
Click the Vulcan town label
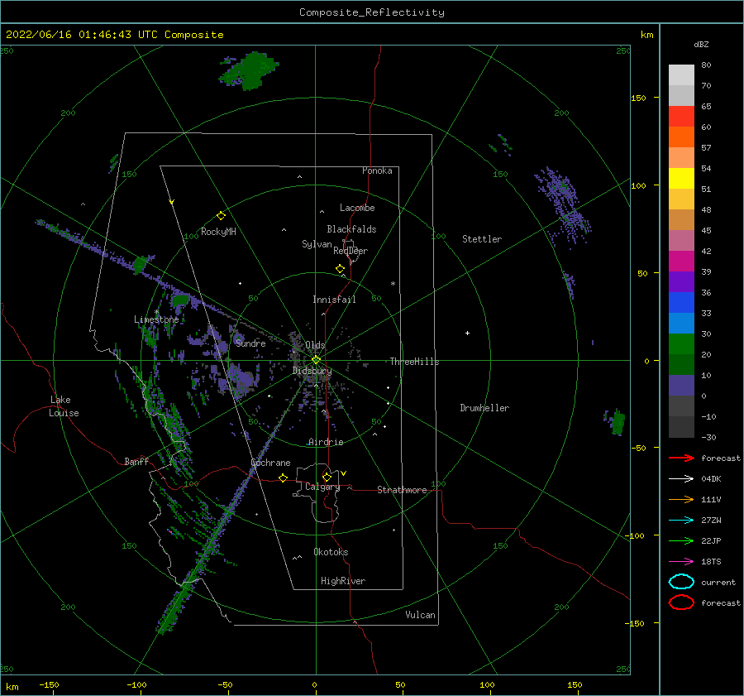[420, 615]
